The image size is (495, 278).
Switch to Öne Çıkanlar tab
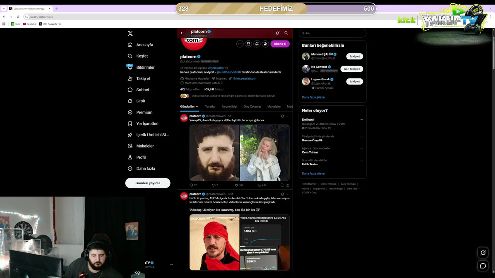tap(252, 107)
